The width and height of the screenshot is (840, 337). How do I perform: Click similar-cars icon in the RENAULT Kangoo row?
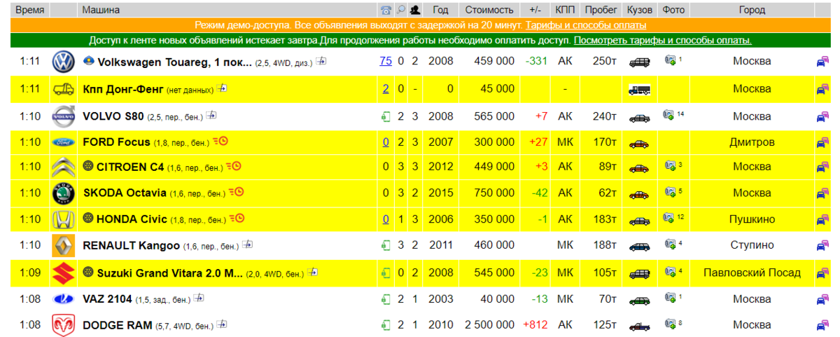pyautogui.click(x=822, y=245)
